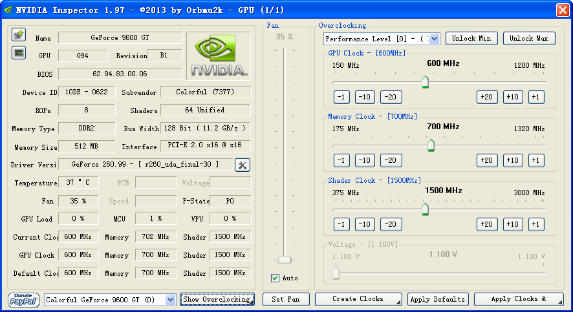Click the GPU field G94

(83, 56)
